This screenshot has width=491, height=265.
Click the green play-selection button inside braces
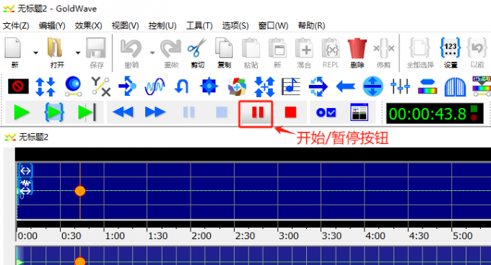[54, 112]
